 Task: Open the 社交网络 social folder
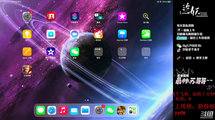122,52
